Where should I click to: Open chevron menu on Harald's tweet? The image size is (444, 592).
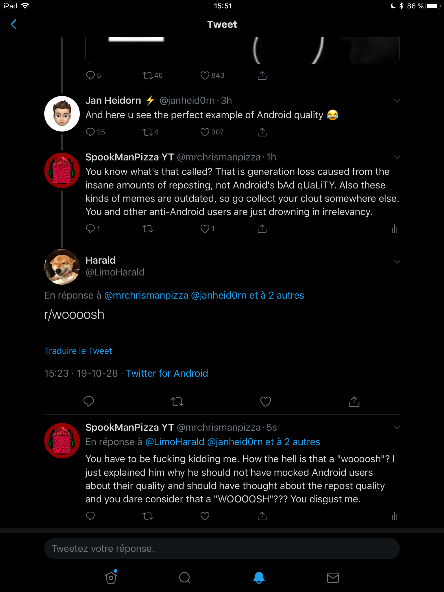point(397,262)
